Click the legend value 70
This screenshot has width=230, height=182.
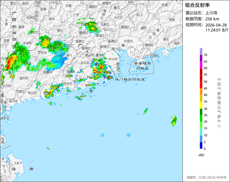(205, 55)
